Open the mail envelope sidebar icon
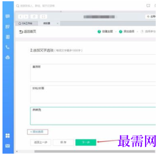Screen dimensions: 164x154 [x=7, y=146]
